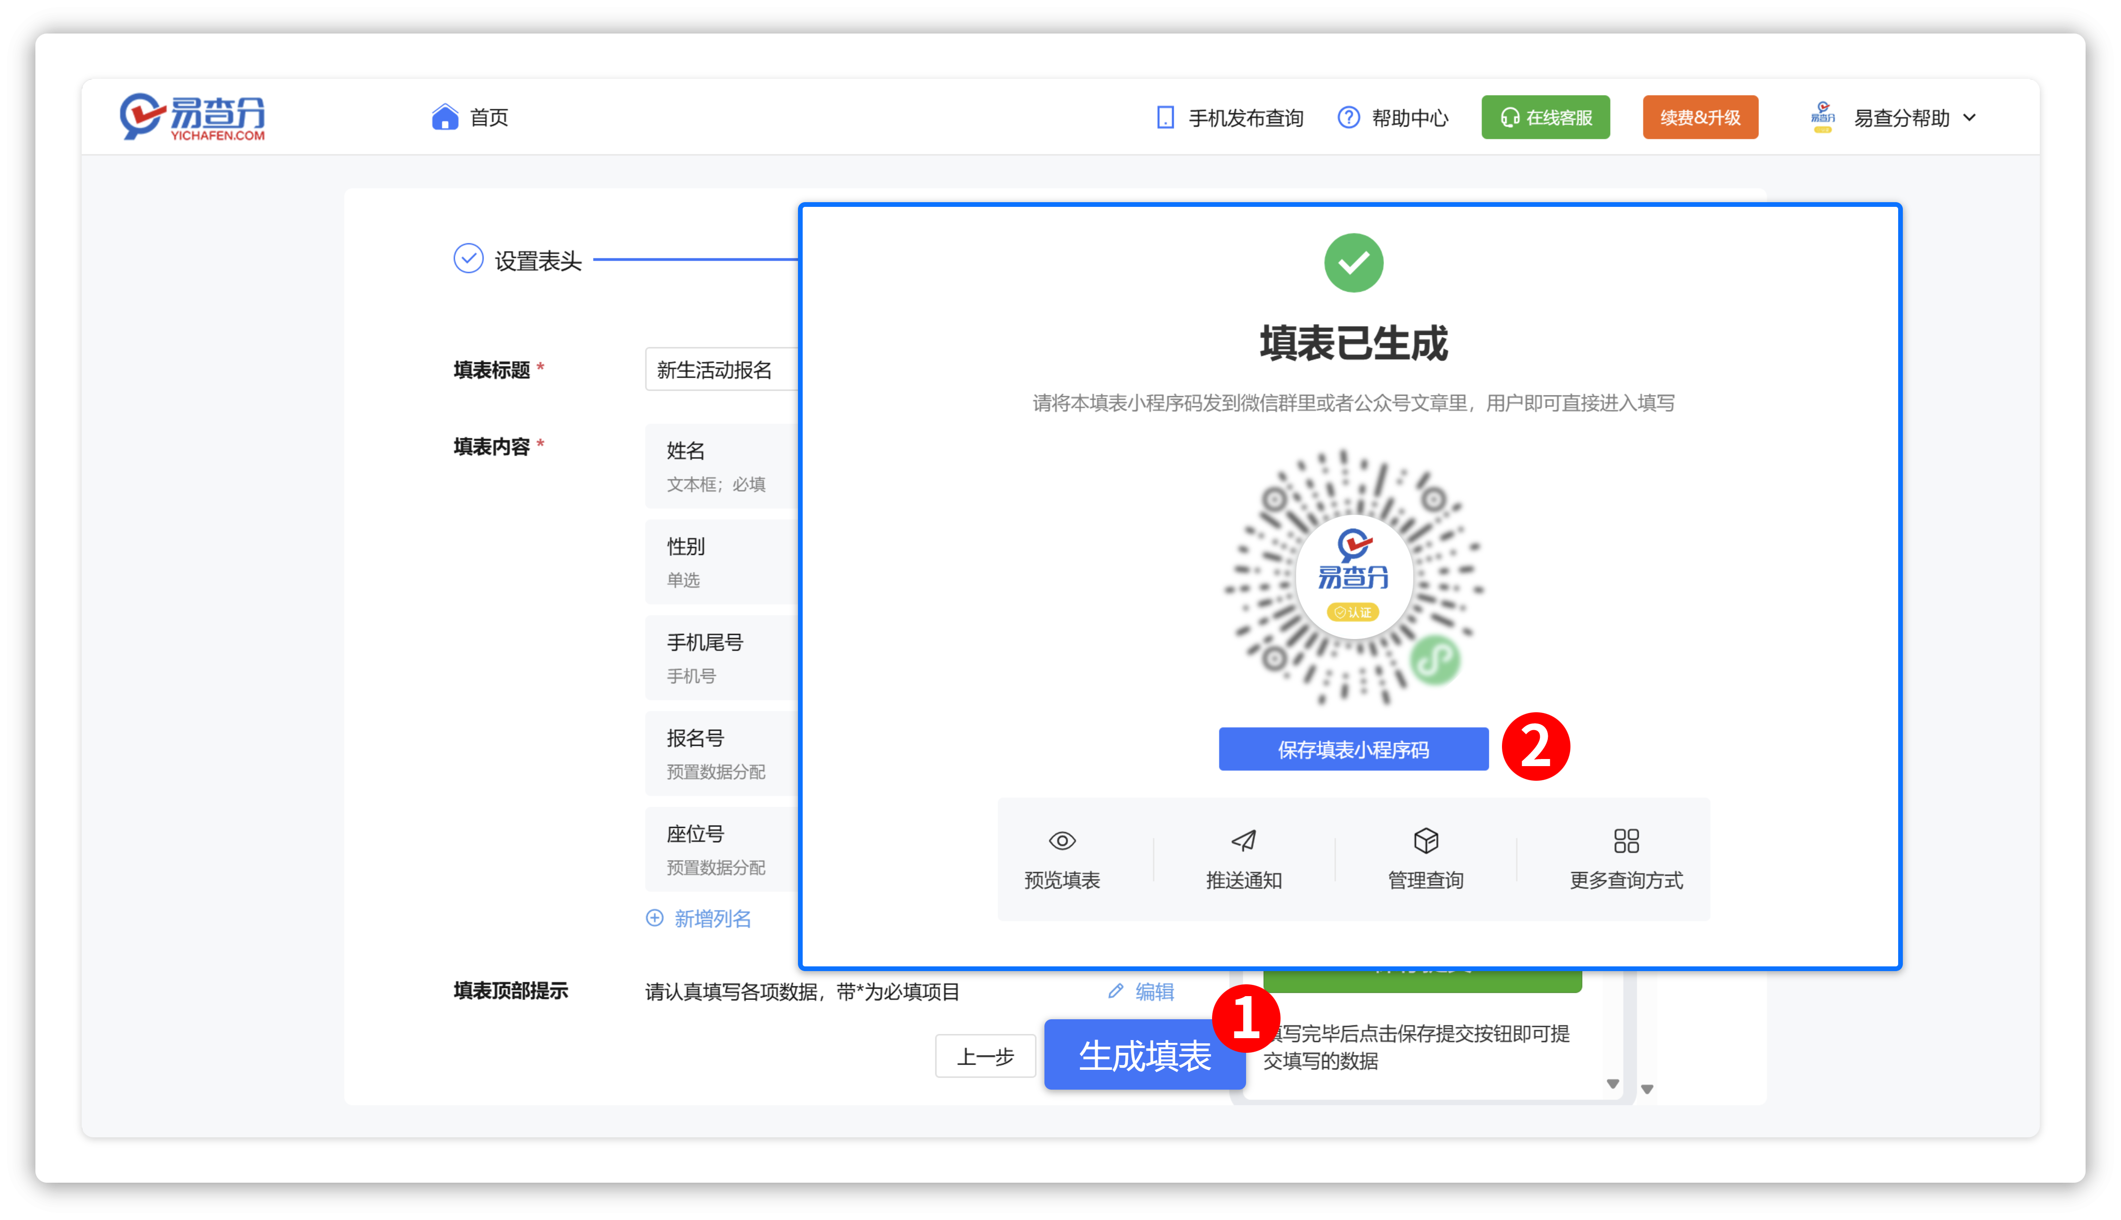The image size is (2121, 1220).
Task: Click the paper plane 推送通知 icon
Action: (1243, 840)
